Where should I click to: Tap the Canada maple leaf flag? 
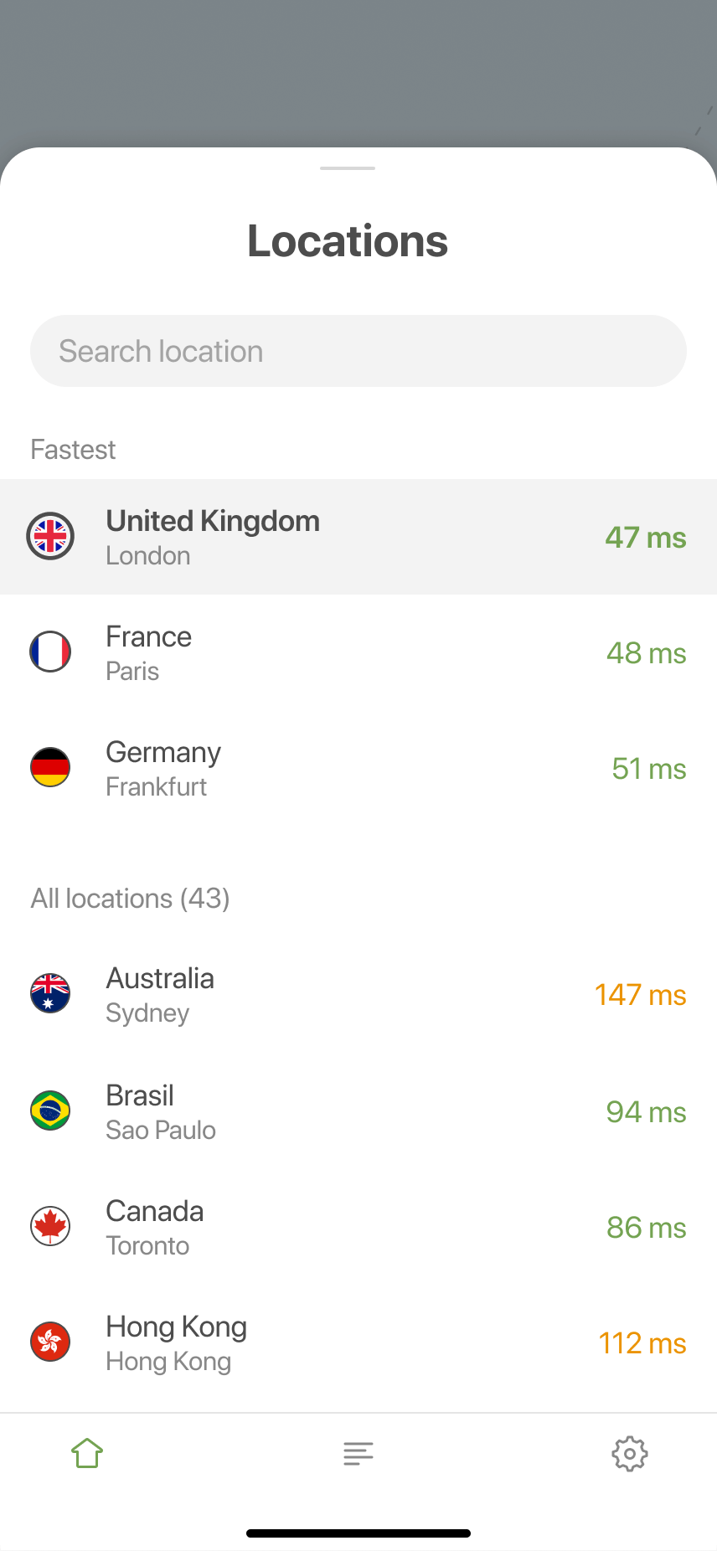point(50,1226)
